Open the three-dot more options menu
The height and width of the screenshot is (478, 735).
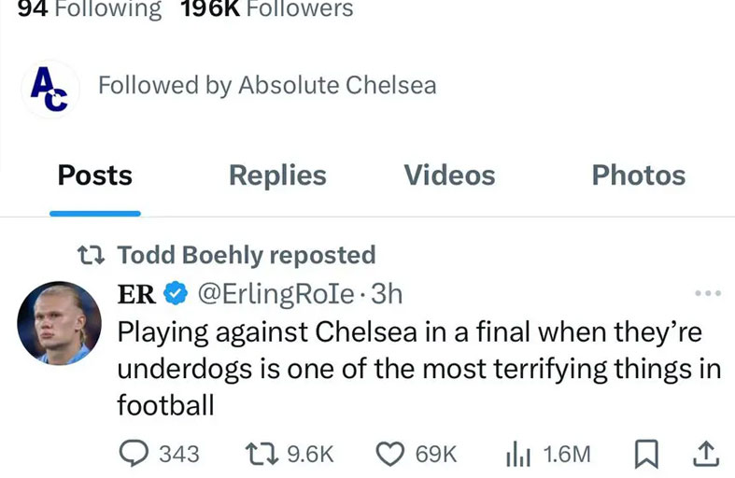click(708, 294)
